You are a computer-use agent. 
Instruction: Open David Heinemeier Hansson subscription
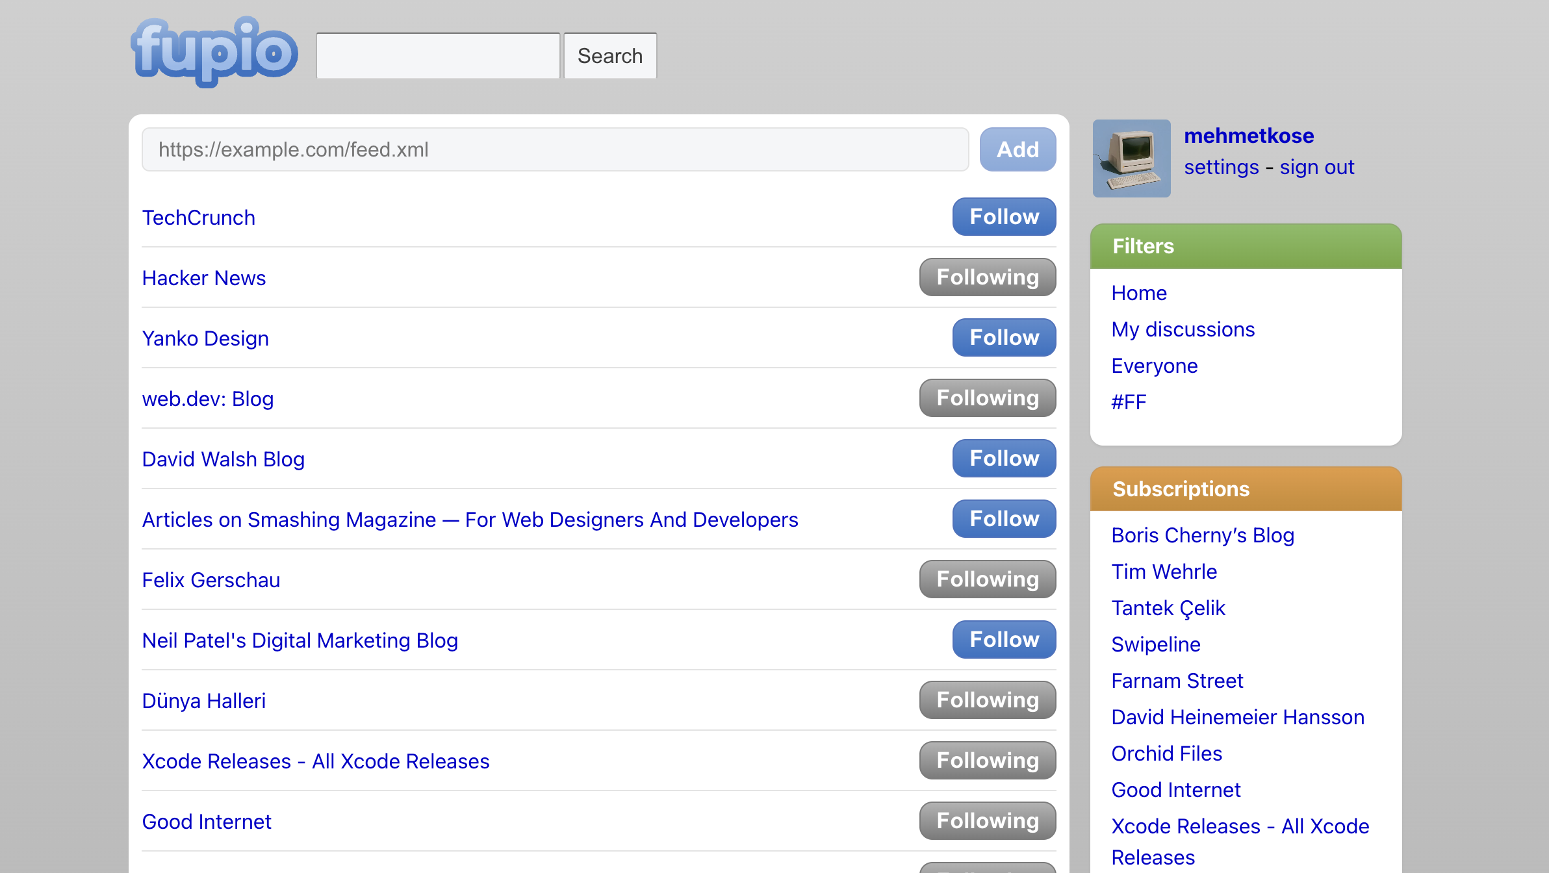[x=1238, y=717]
